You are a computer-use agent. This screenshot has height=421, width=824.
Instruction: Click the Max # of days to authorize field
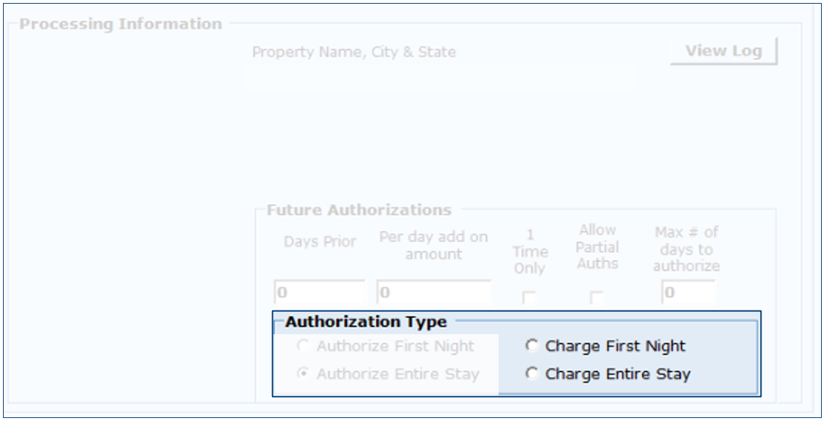(688, 293)
